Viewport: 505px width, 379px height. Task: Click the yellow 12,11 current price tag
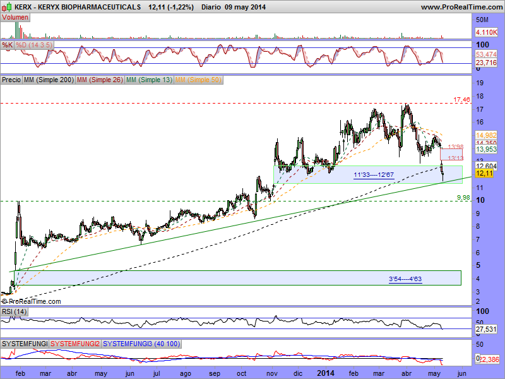(x=484, y=173)
